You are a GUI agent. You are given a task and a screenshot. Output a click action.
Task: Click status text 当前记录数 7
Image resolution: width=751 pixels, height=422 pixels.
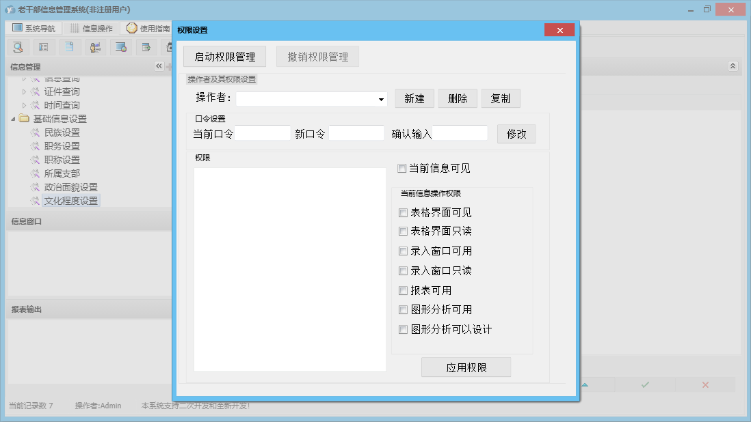click(31, 406)
